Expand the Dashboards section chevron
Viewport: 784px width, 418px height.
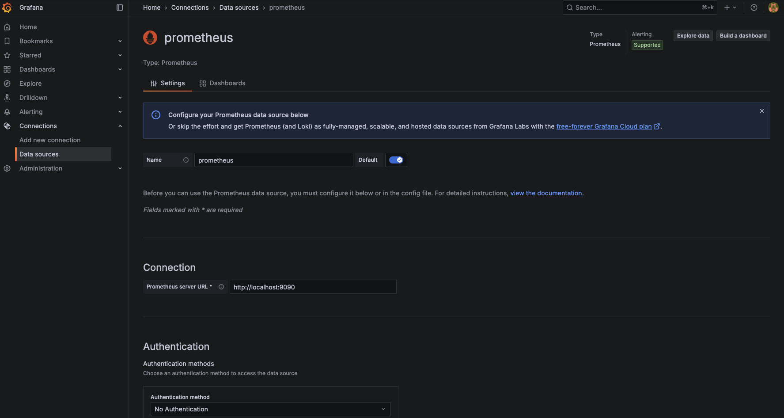pos(120,69)
